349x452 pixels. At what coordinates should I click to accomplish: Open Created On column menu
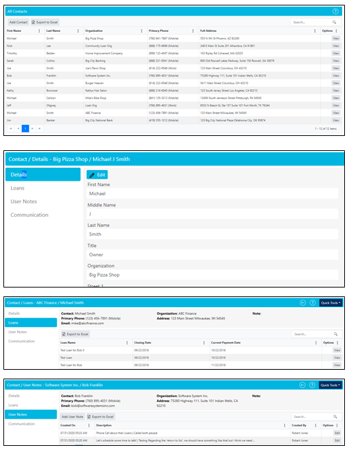click(89, 425)
